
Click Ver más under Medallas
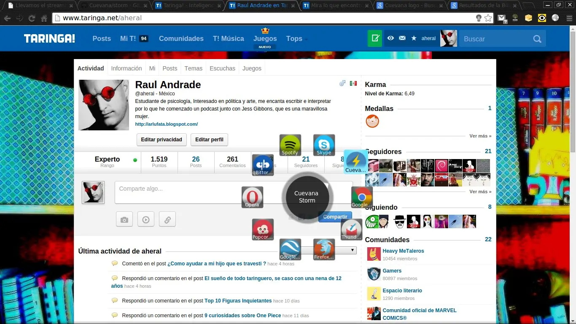point(480,136)
